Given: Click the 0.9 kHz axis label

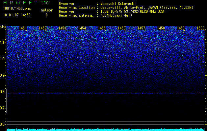Looking at the screenshot, I should [x=3, y=75].
